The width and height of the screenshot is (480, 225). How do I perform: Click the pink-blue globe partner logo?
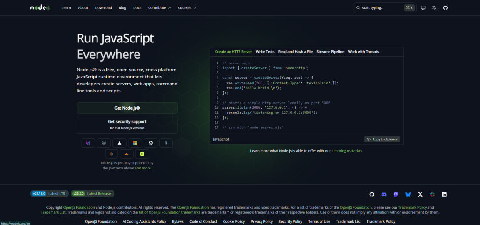pos(88,143)
